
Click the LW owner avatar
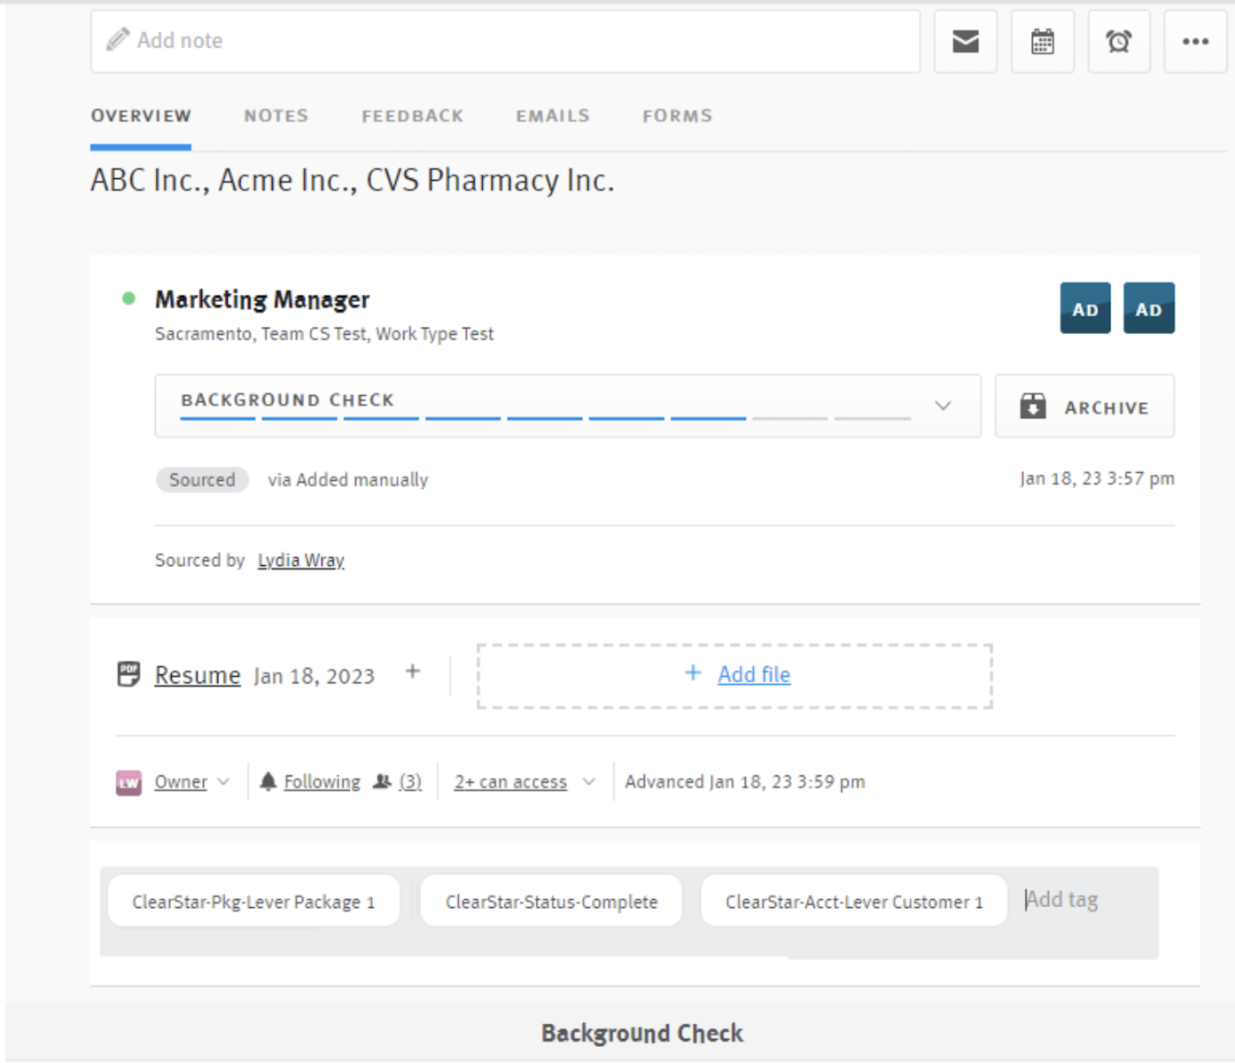click(x=128, y=782)
